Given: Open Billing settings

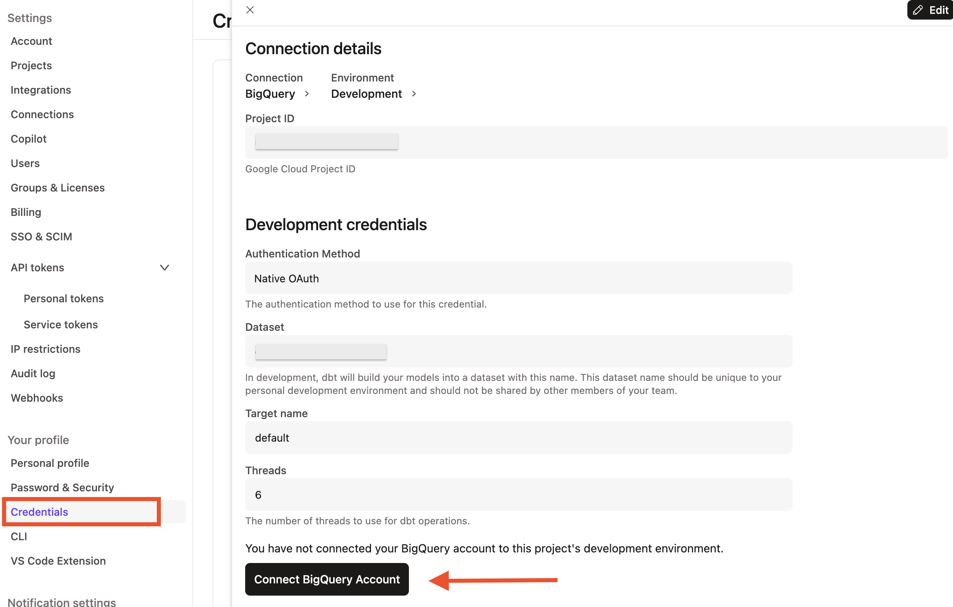Looking at the screenshot, I should point(26,212).
